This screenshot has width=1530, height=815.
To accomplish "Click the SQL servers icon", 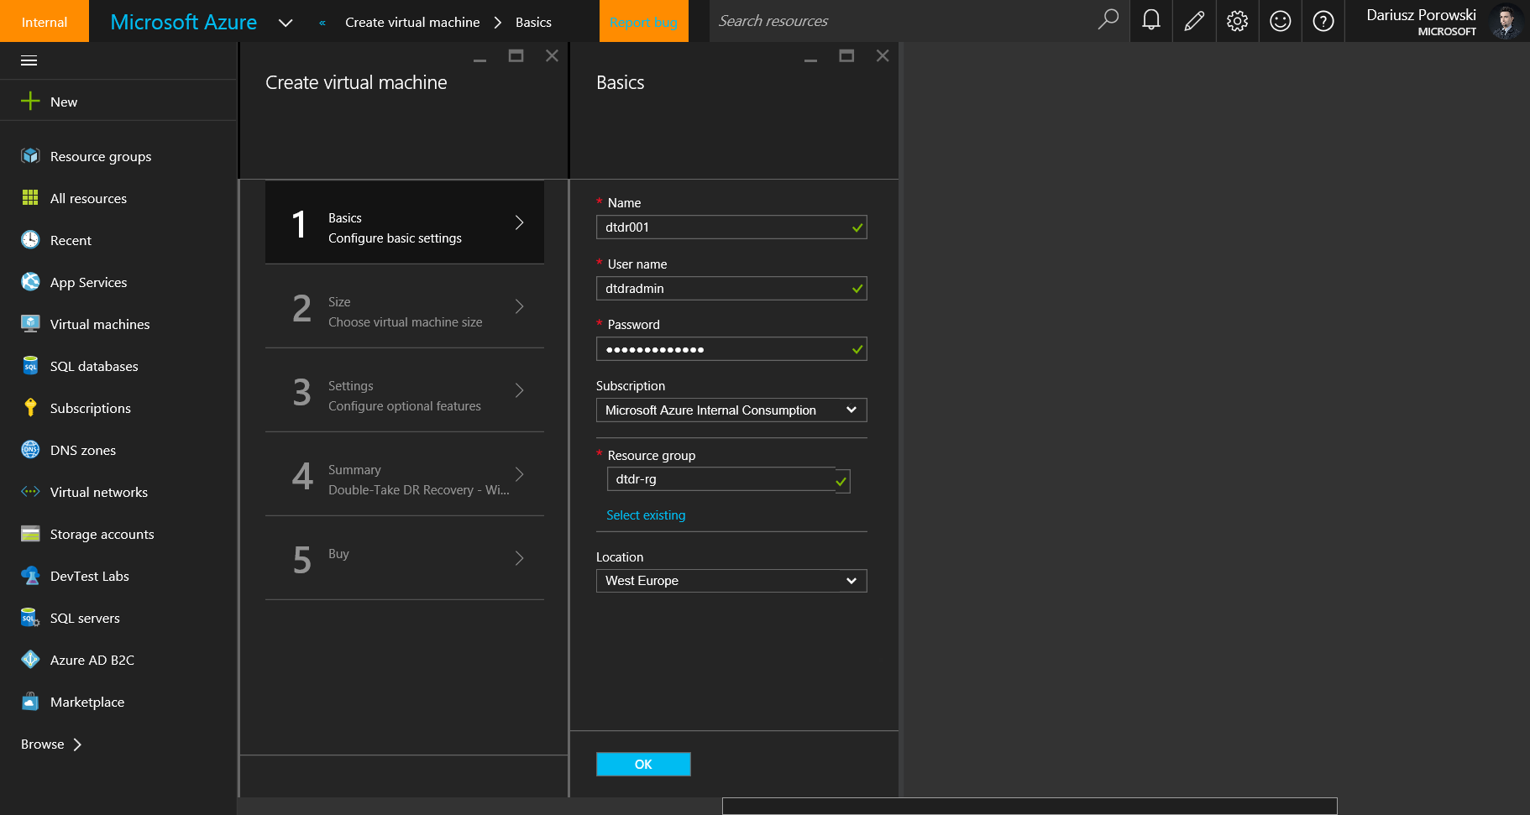I will [x=30, y=618].
